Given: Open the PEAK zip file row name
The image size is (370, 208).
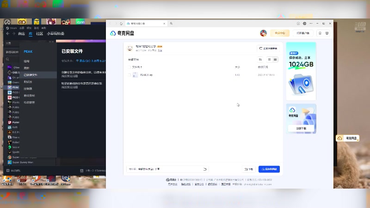Looking at the screenshot, I should [146, 75].
